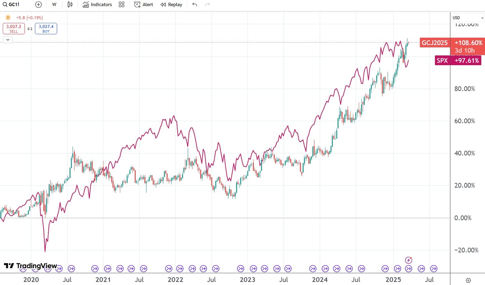Screen dimensions: 485x285
Task: Click the GCJ2025 price label
Action: pyautogui.click(x=434, y=43)
